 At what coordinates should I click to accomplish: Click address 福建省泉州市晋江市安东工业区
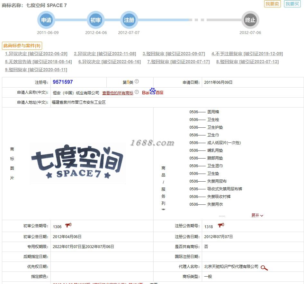point(78,102)
